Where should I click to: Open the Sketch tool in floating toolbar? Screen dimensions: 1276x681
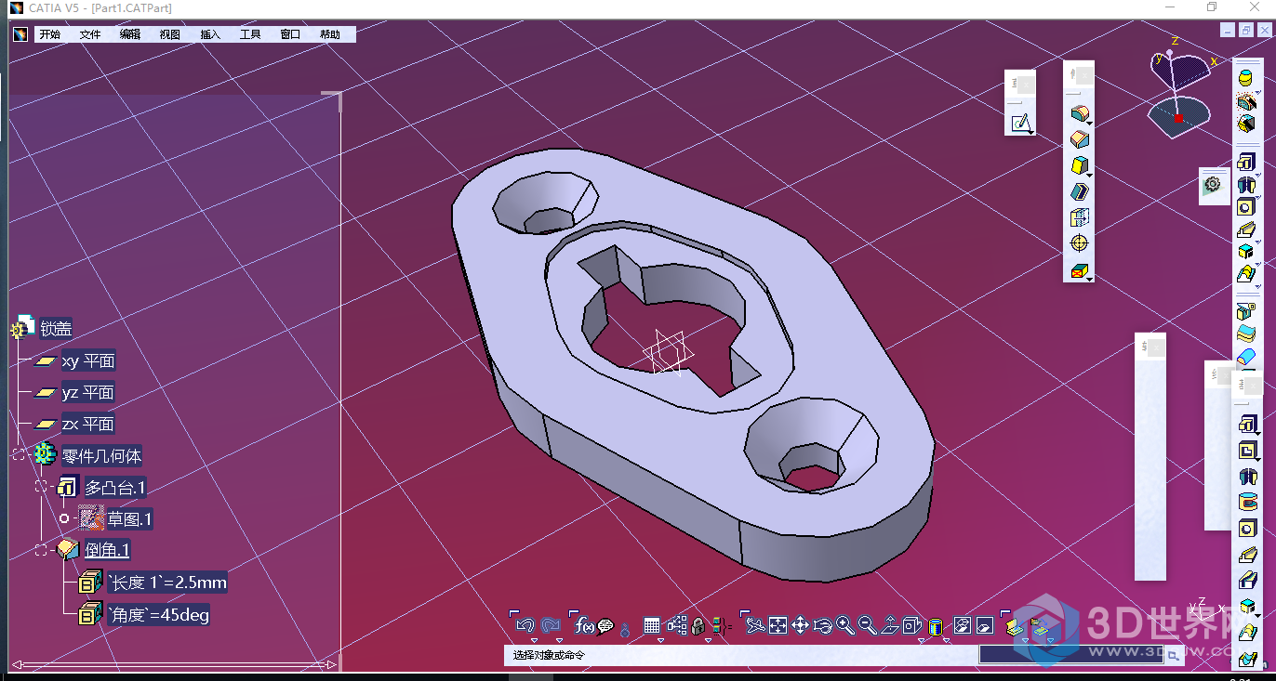[x=1020, y=122]
